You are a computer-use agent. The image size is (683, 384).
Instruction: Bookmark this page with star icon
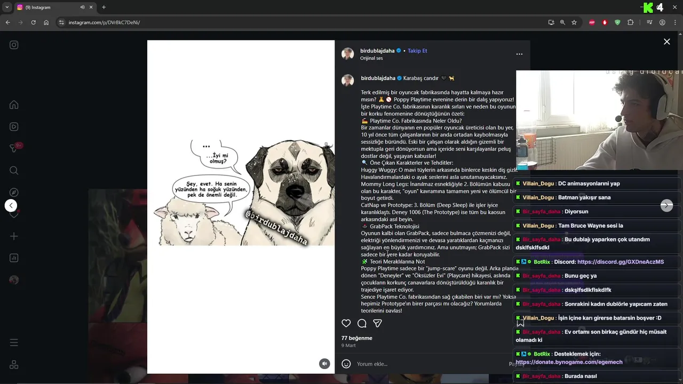coord(574,22)
